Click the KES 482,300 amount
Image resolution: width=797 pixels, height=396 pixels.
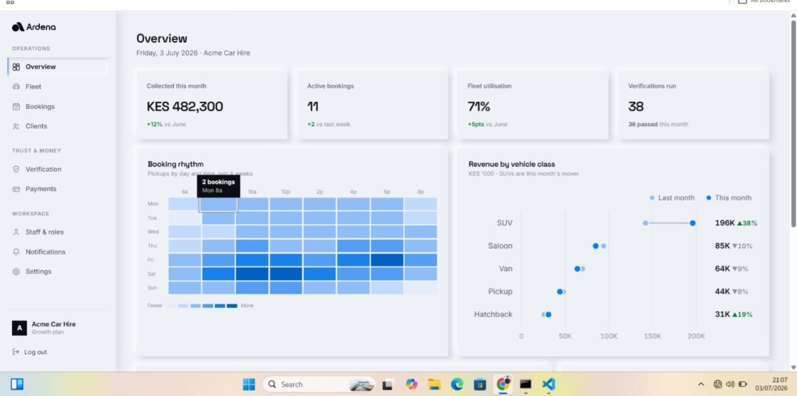[185, 107]
